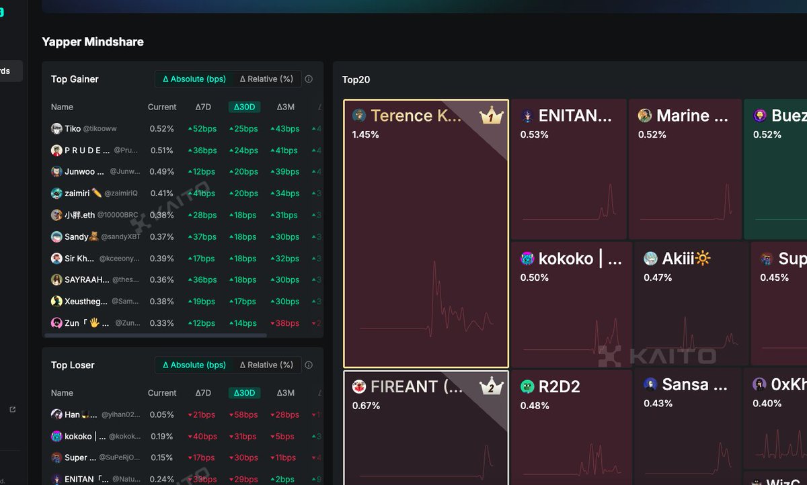Screen dimensions: 807x485
Task: Click the Akiii card avatar
Action: tap(650, 259)
